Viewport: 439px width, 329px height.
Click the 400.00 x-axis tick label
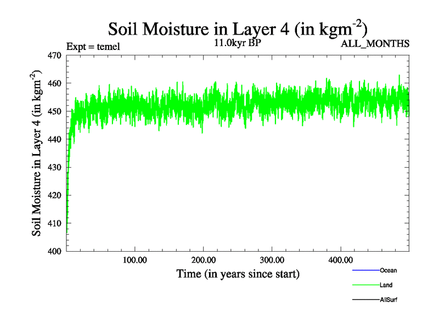[340, 259]
